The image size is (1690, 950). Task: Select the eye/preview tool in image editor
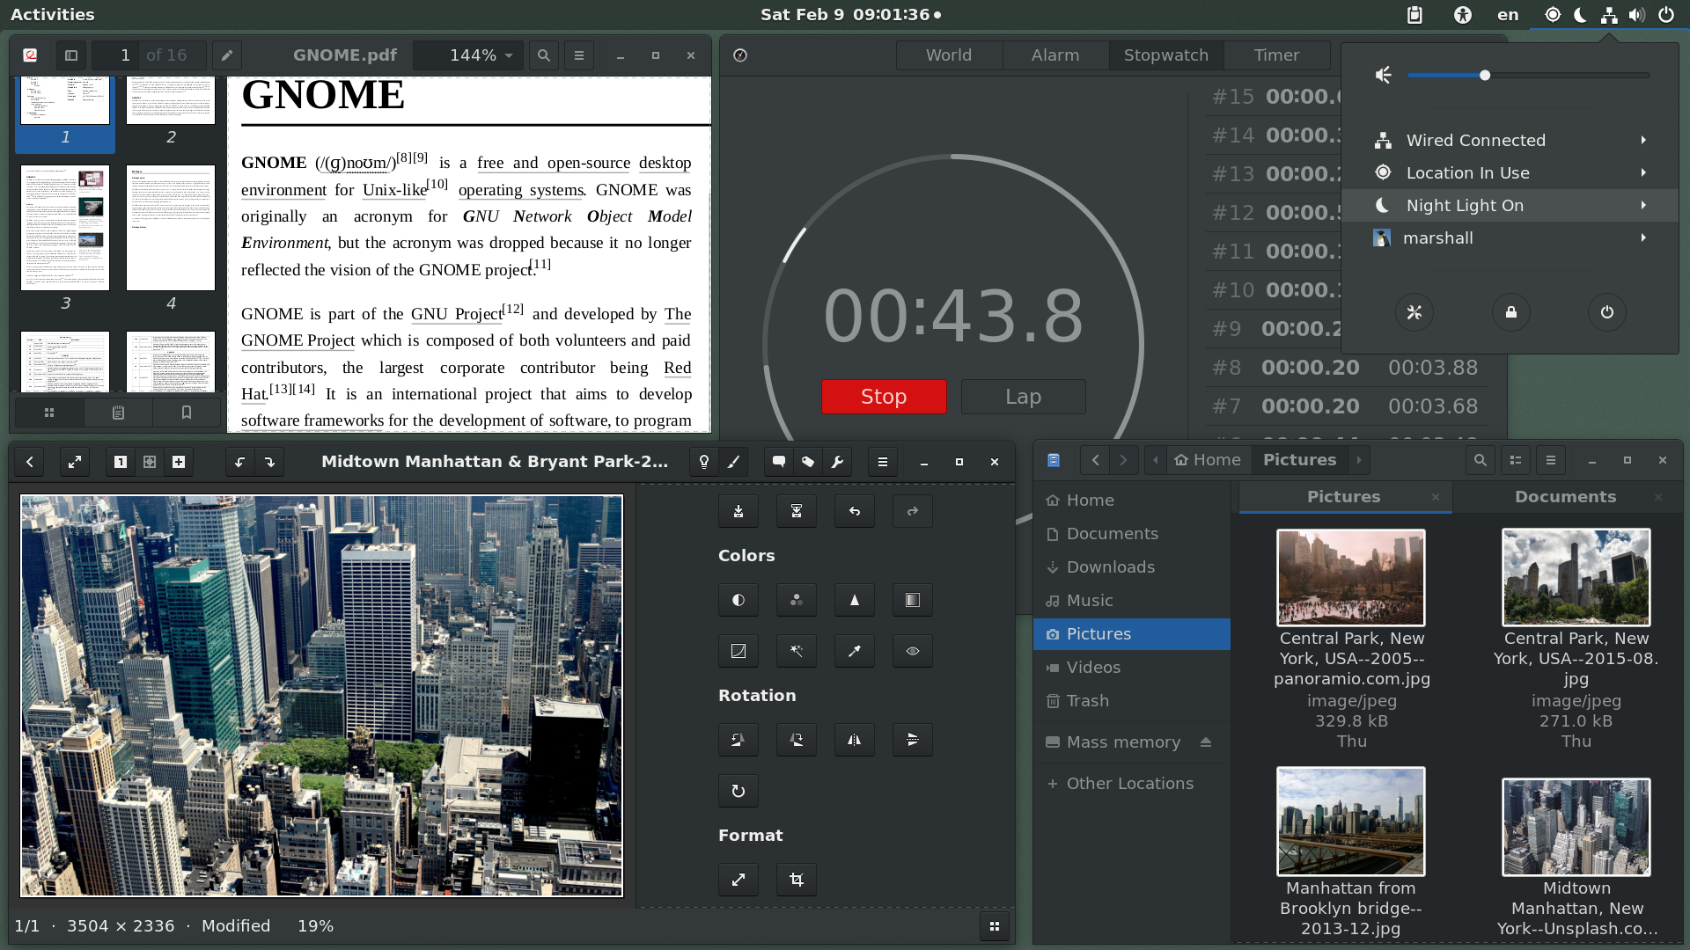[914, 651]
